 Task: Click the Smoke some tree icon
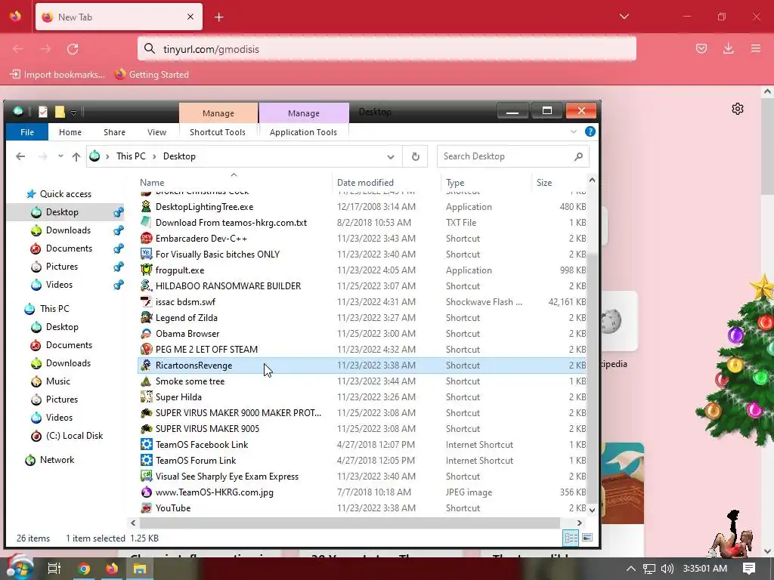[x=146, y=381]
